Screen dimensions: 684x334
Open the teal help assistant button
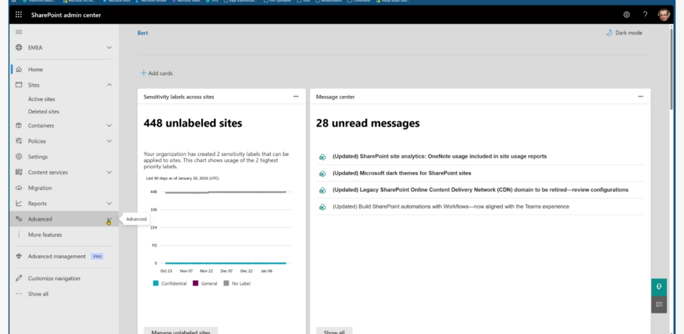tap(659, 287)
